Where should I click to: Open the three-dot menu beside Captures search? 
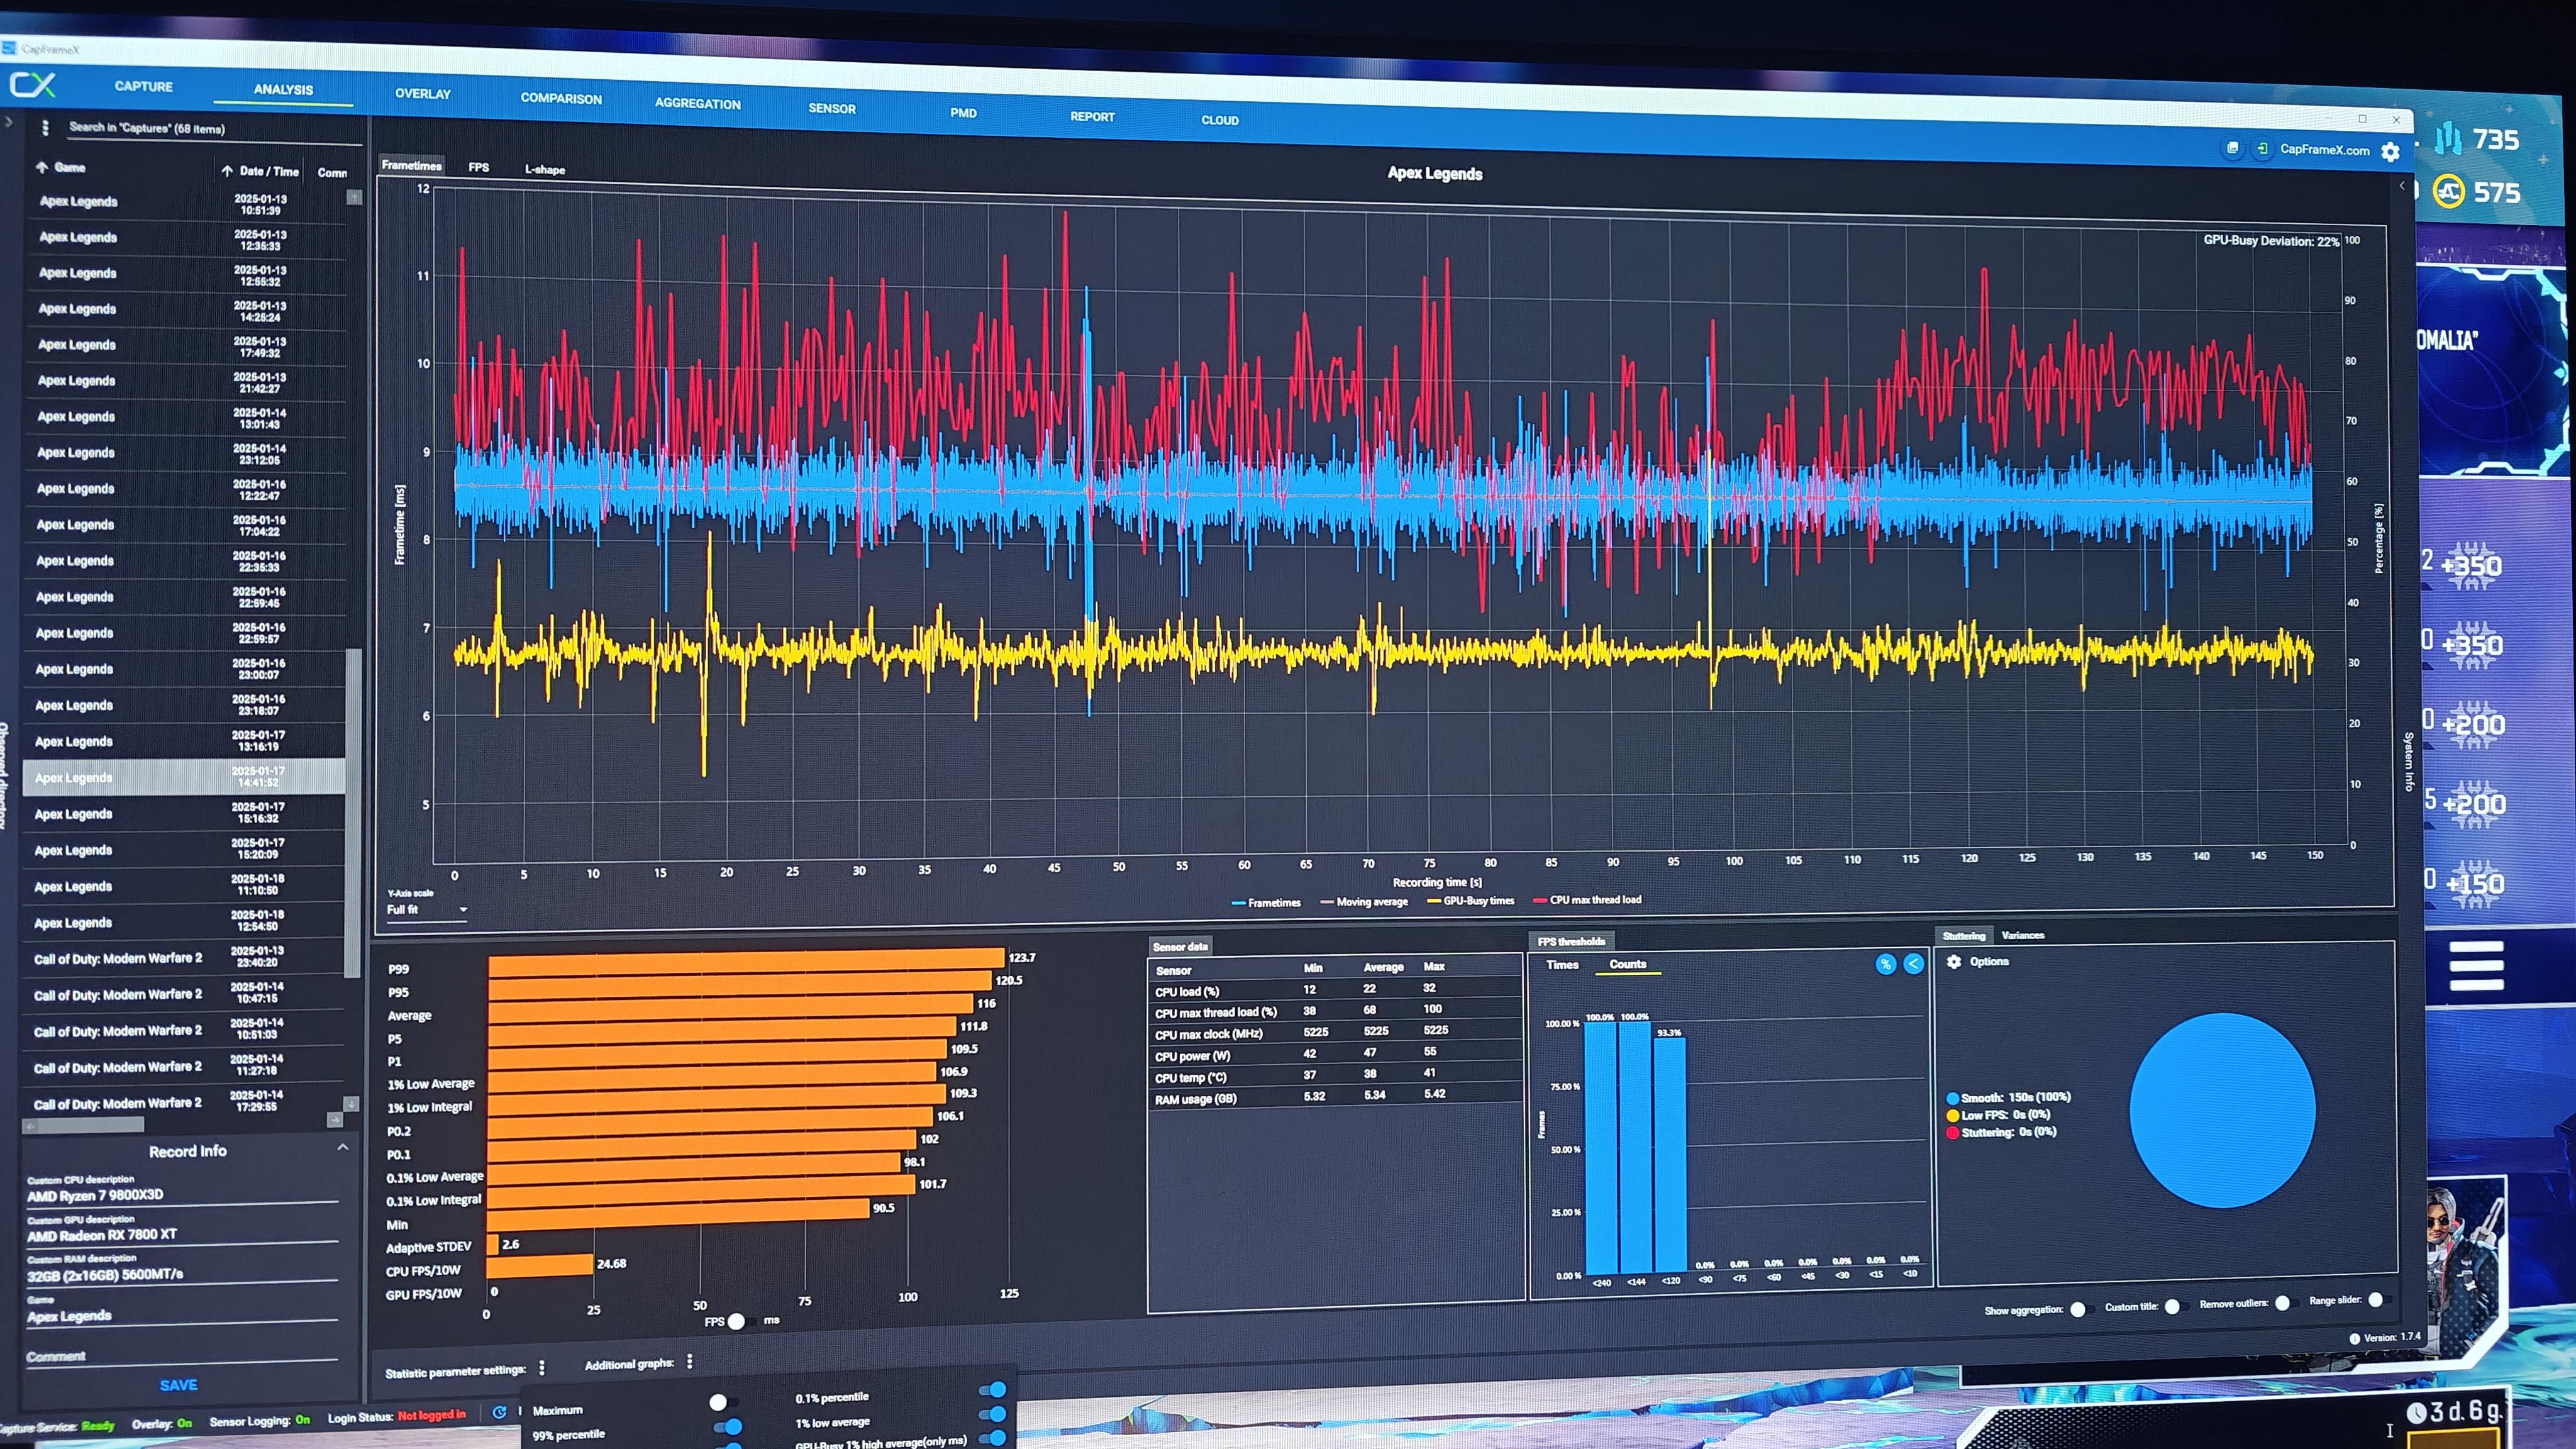pyautogui.click(x=45, y=128)
